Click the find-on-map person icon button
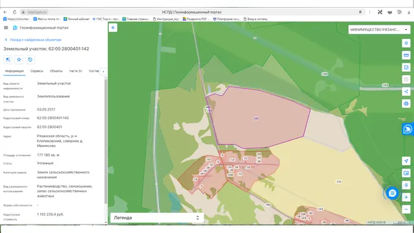This screenshot has width=414, height=233. [x=8, y=60]
